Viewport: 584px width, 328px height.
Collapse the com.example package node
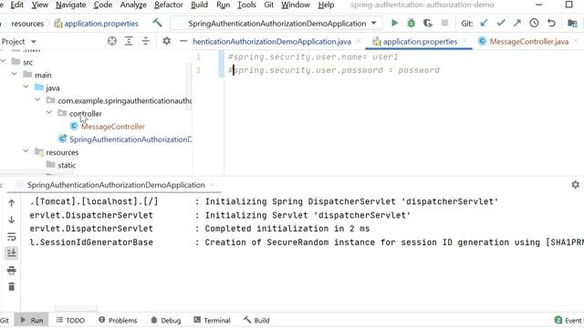(x=37, y=100)
